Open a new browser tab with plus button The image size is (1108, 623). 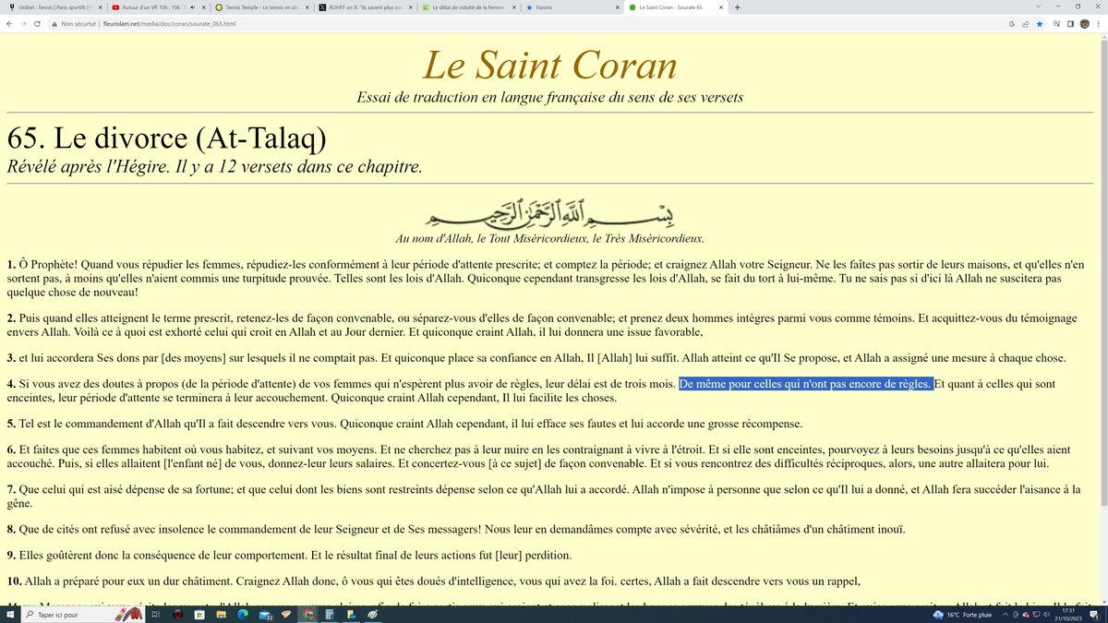click(737, 7)
